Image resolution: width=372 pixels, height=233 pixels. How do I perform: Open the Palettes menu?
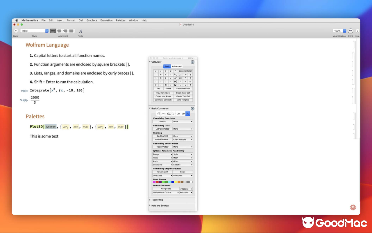point(121,20)
